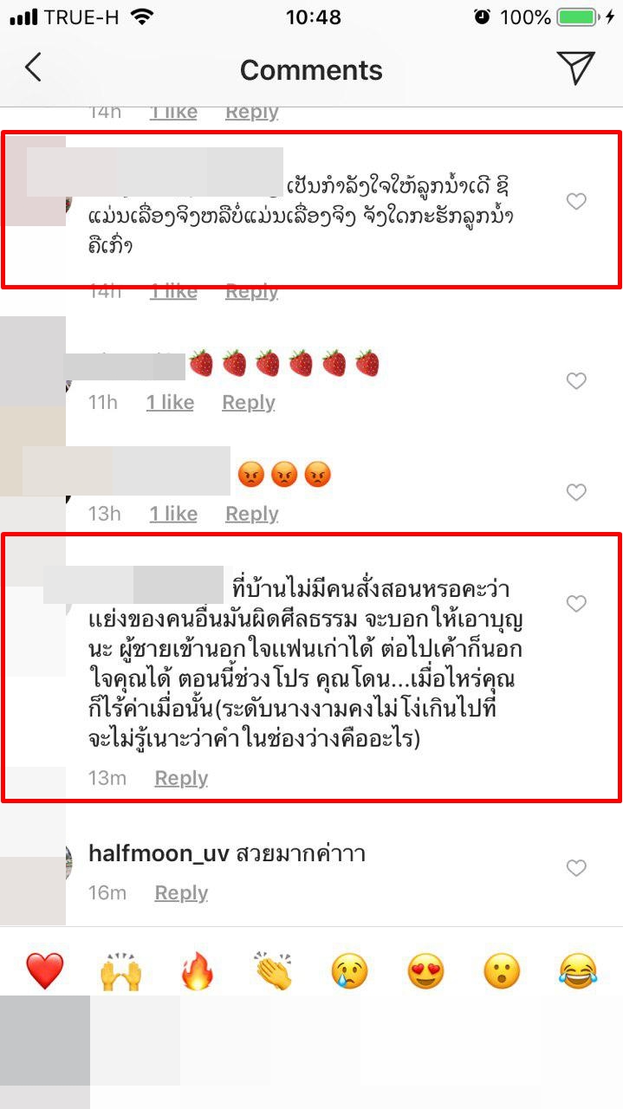623x1109 pixels.
Task: Like the strawberry emoji comment
Action: tap(576, 380)
